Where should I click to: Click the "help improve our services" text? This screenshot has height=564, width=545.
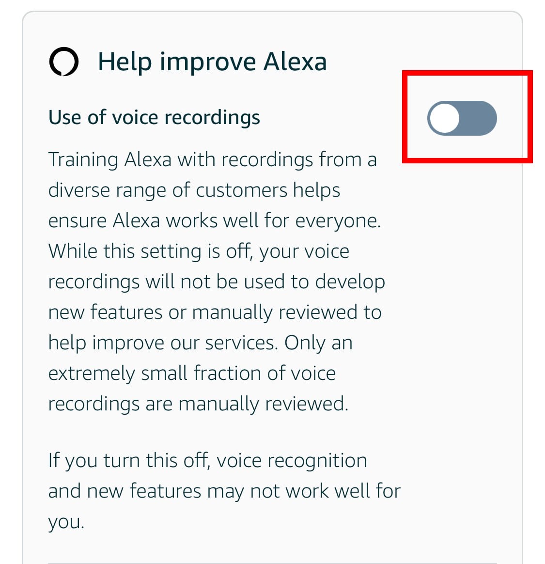click(163, 343)
